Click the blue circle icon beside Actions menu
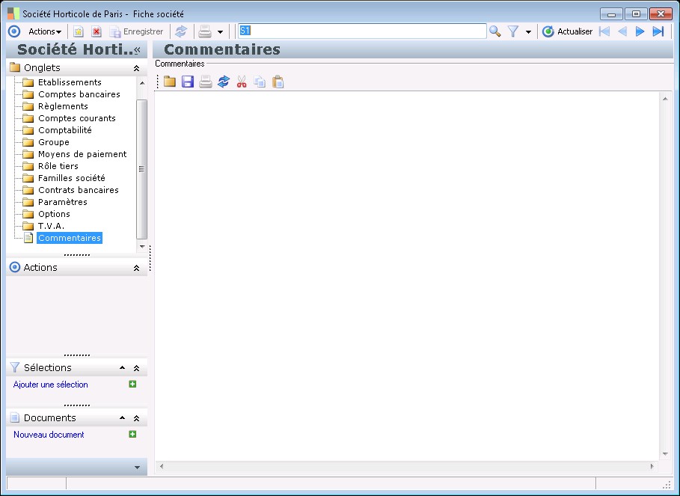The image size is (680, 496). click(14, 31)
